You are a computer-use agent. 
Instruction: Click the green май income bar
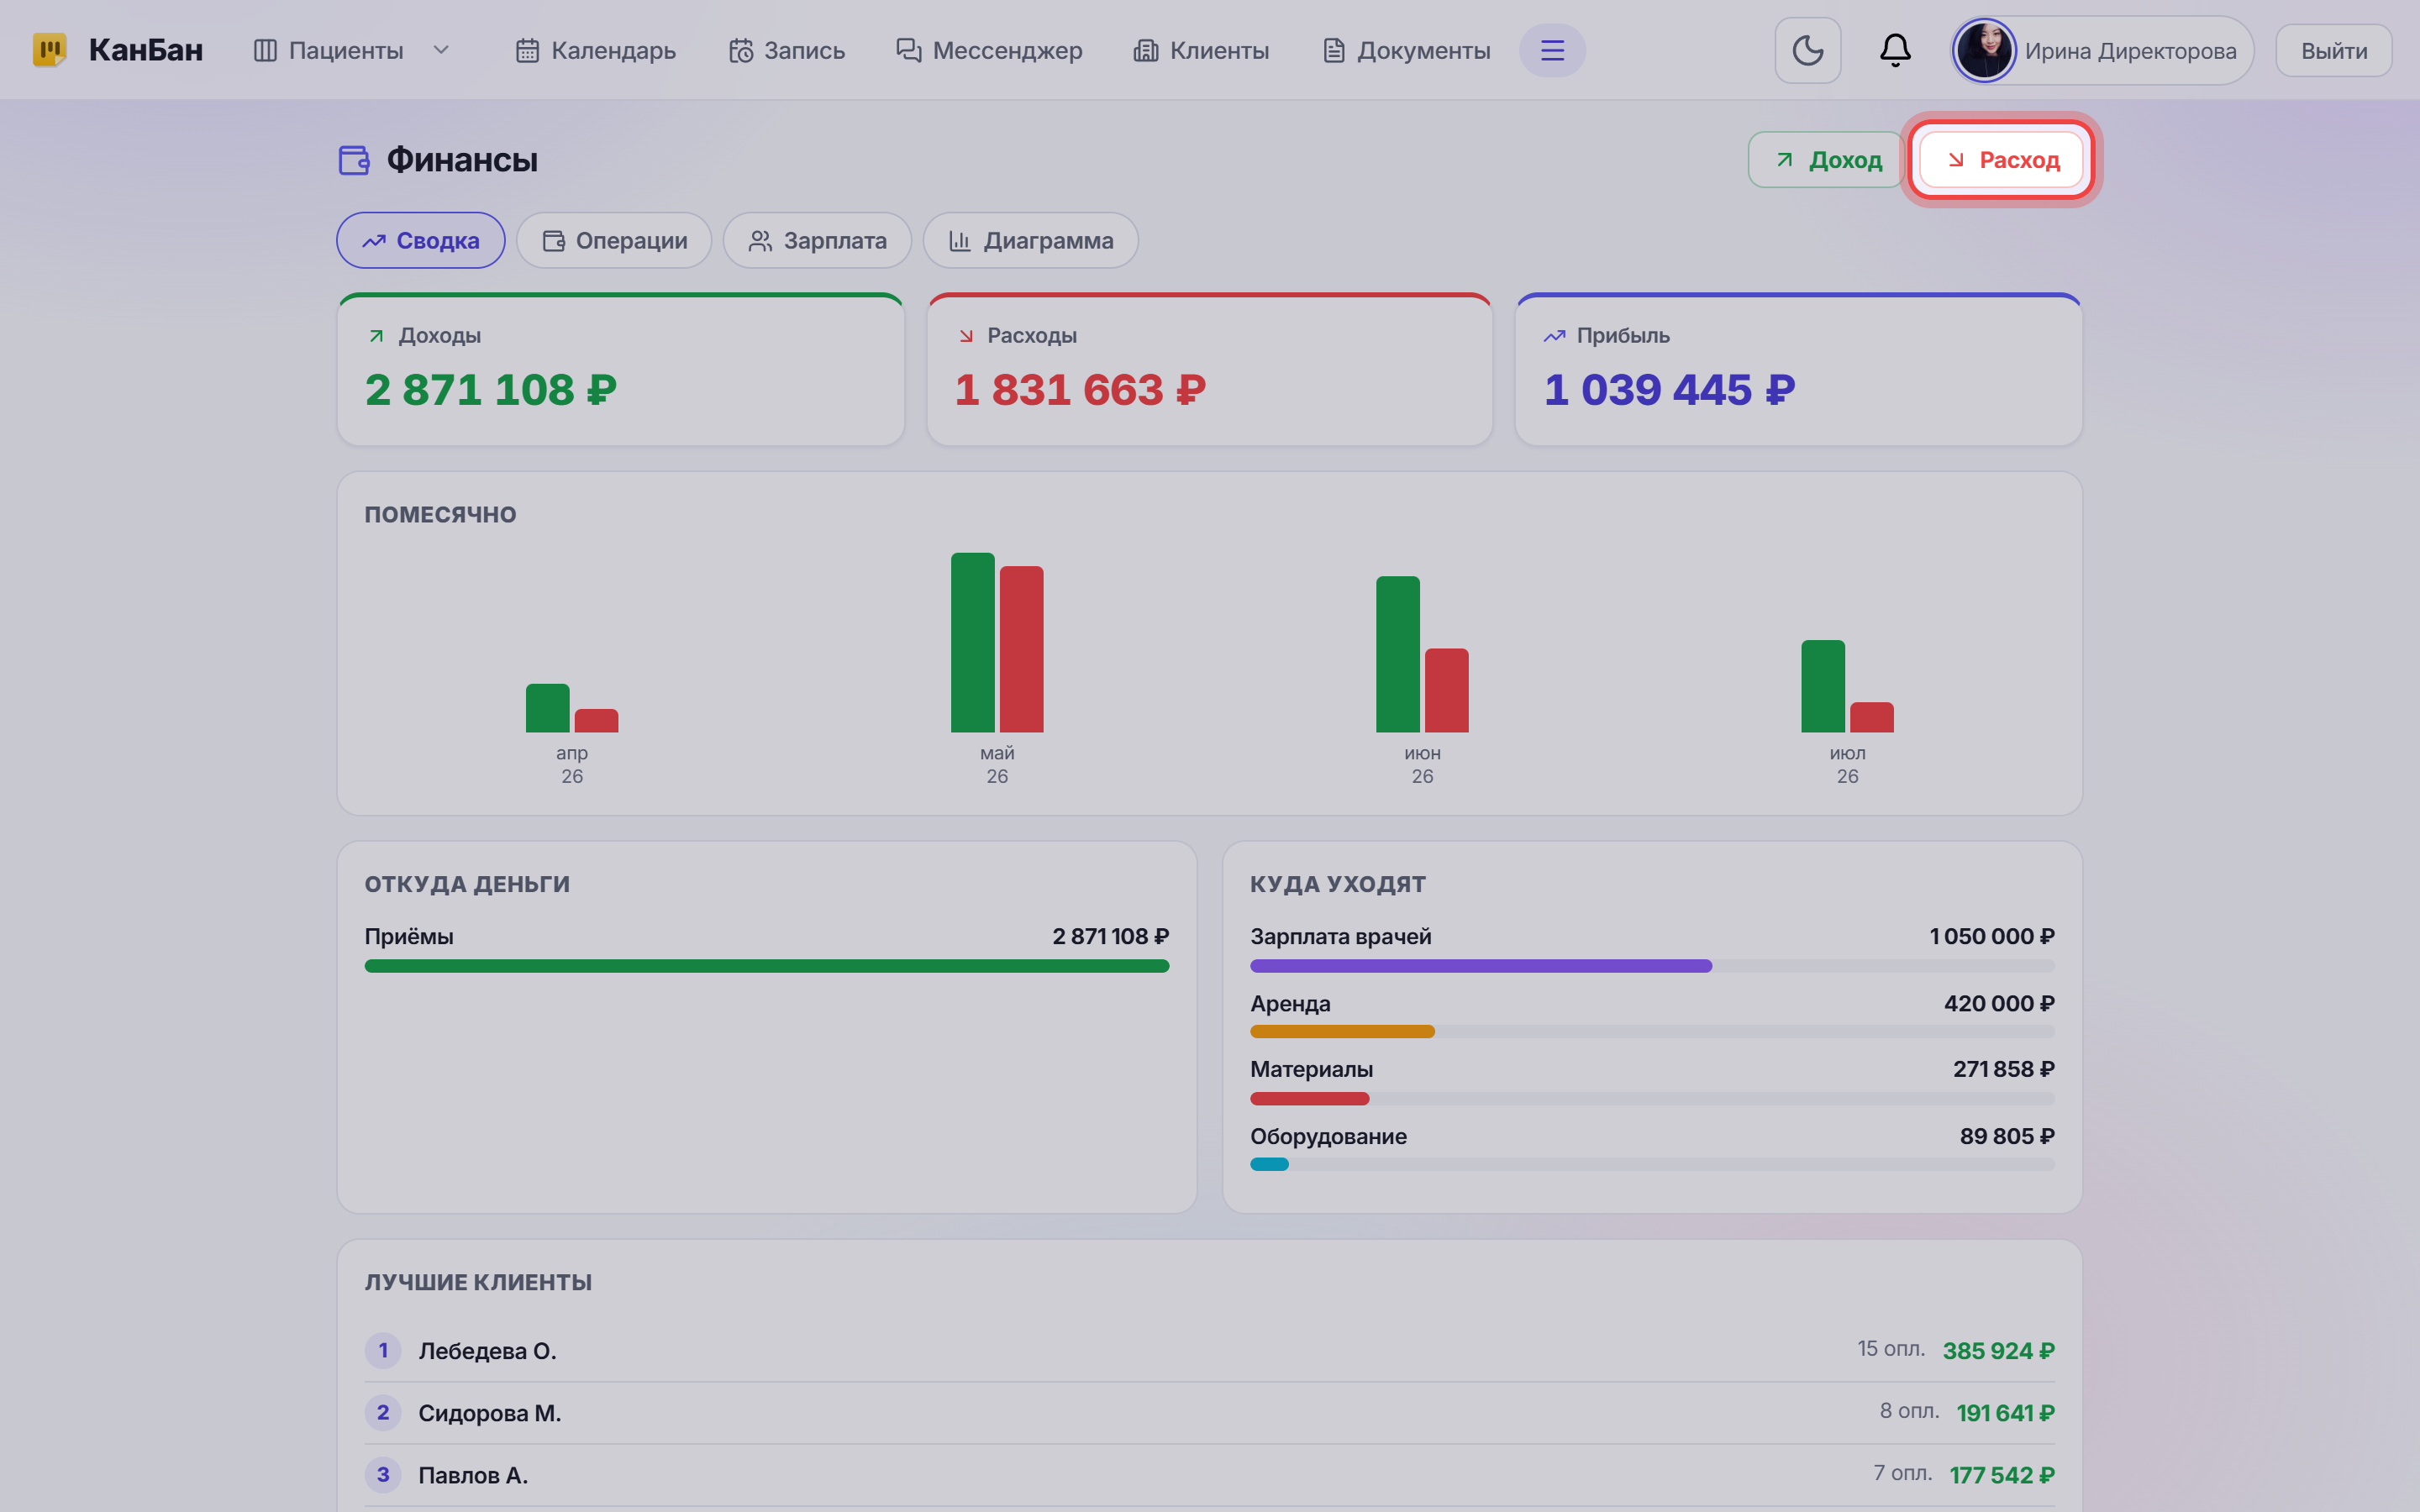tap(972, 642)
